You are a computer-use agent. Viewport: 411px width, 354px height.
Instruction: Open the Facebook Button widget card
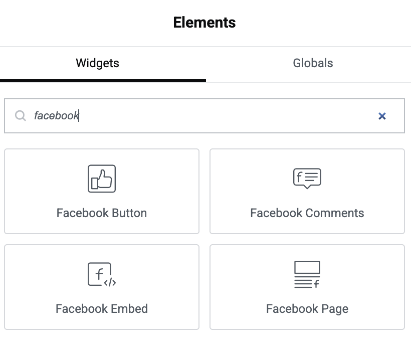(x=102, y=191)
